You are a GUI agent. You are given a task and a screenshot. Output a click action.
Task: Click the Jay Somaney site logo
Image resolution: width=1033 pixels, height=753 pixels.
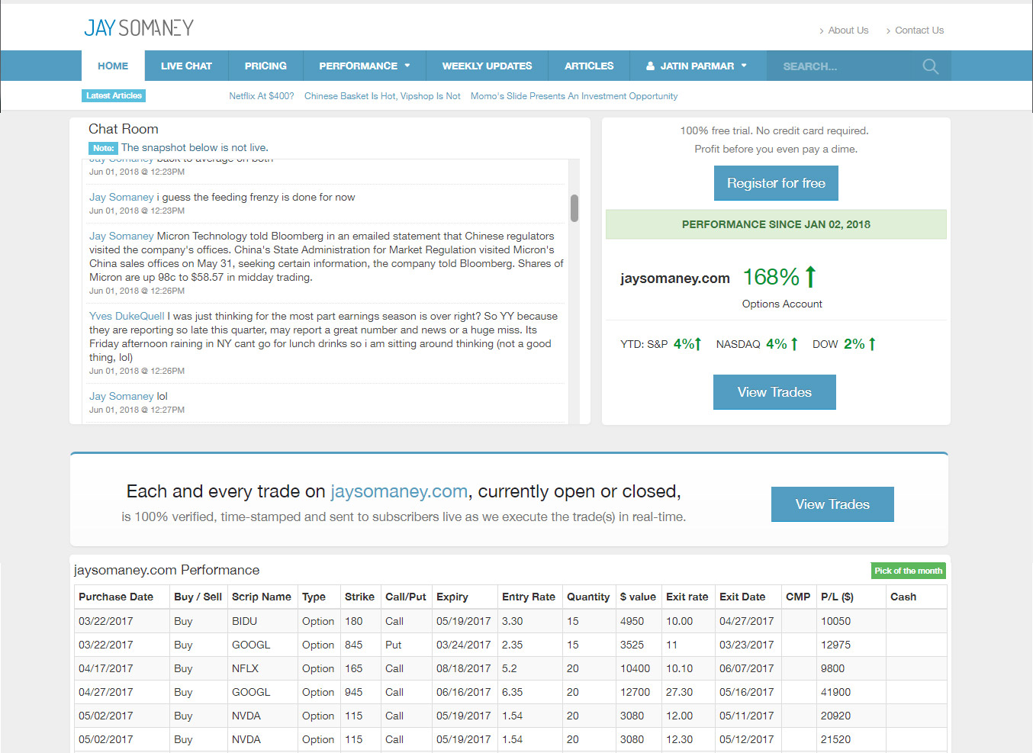tap(139, 28)
